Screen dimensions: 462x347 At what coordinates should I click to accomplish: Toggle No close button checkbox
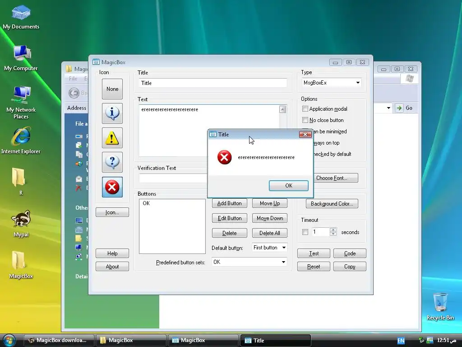[305, 120]
